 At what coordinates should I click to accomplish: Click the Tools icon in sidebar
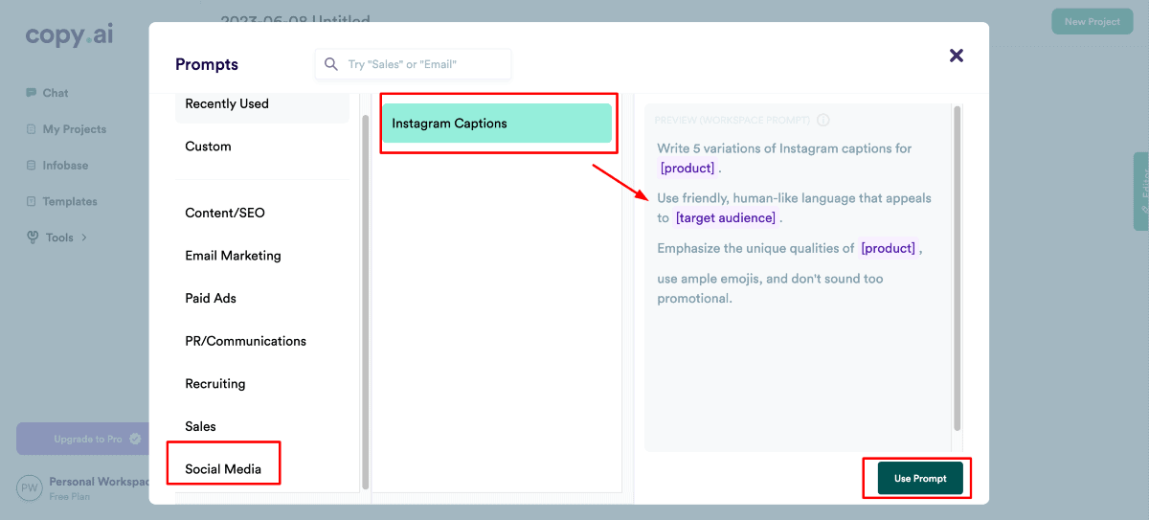click(33, 237)
